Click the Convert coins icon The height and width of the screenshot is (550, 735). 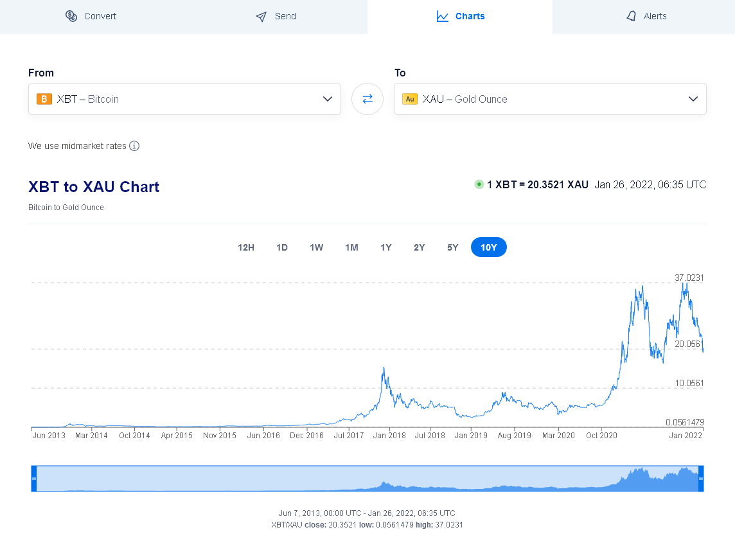click(x=71, y=16)
